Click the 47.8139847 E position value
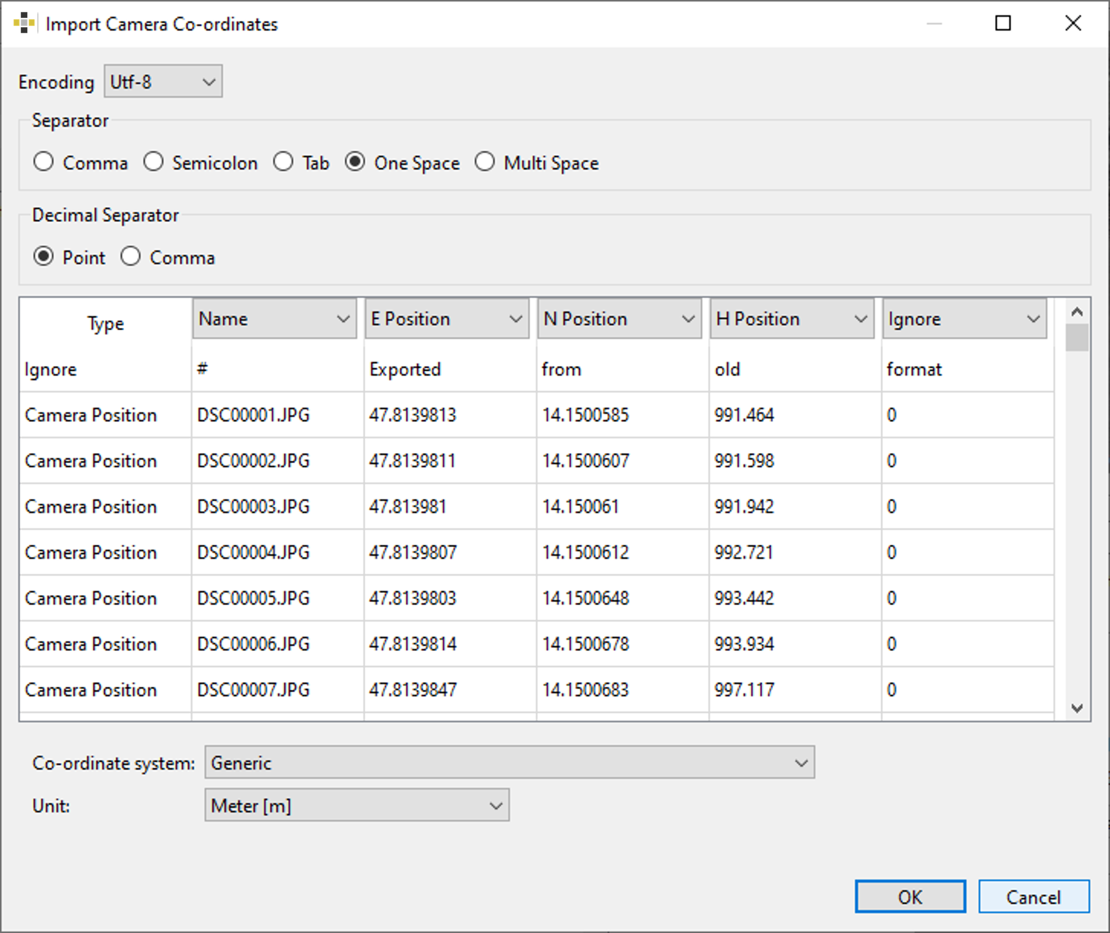 (450, 690)
